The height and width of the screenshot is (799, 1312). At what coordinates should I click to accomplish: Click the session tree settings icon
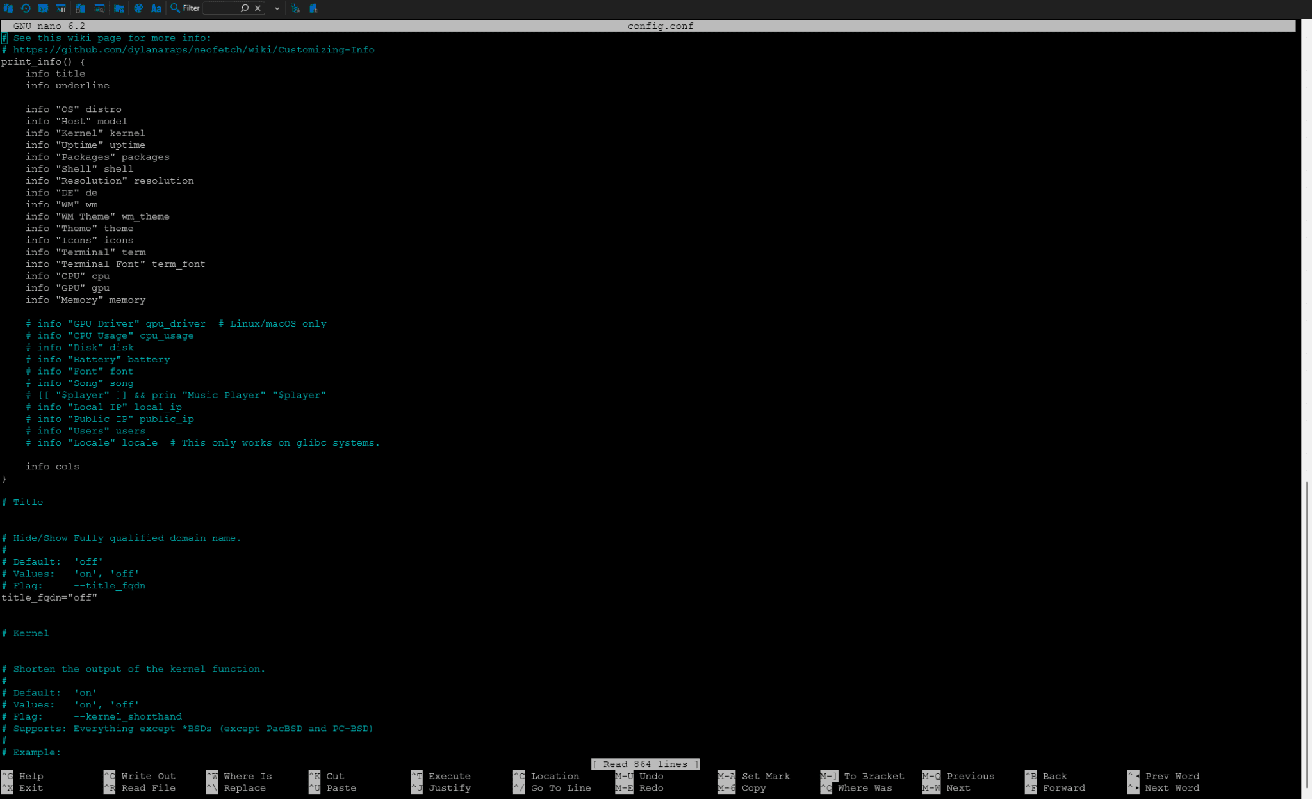(x=295, y=8)
